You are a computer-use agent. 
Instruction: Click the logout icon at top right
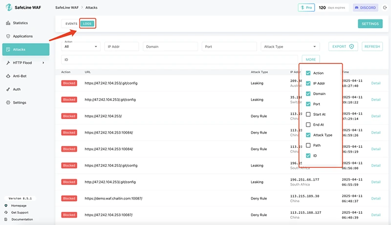pos(385,8)
